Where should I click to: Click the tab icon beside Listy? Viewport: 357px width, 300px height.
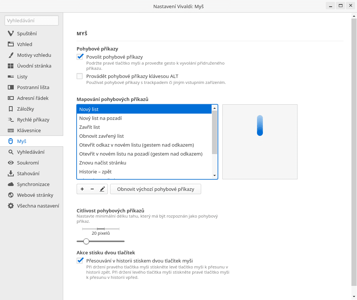tap(11, 76)
